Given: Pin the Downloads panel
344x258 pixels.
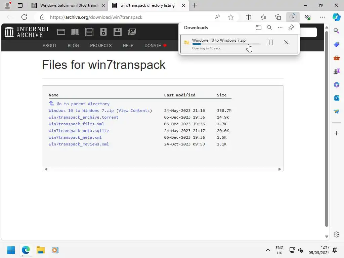Looking at the screenshot, I should point(291,28).
